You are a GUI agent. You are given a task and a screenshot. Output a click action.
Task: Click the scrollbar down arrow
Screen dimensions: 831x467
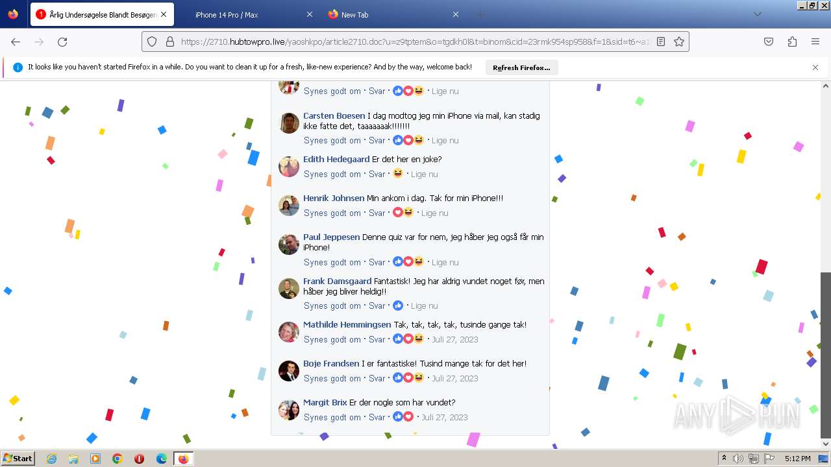point(826,444)
